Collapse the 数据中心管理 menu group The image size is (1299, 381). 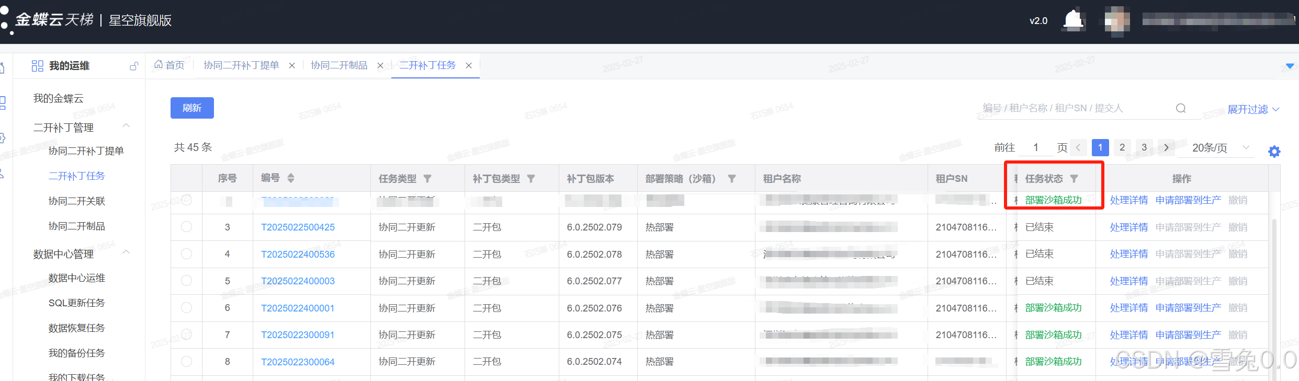click(x=126, y=252)
